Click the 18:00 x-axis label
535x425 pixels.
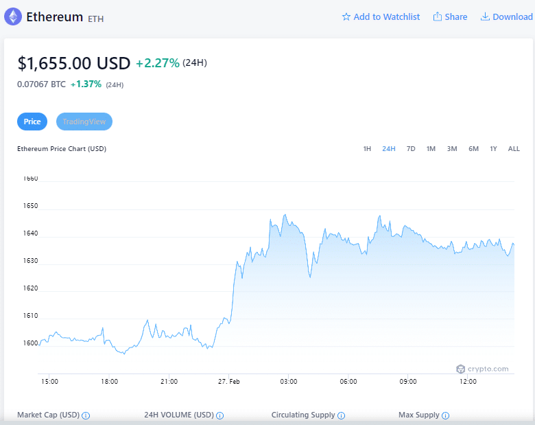(109, 381)
